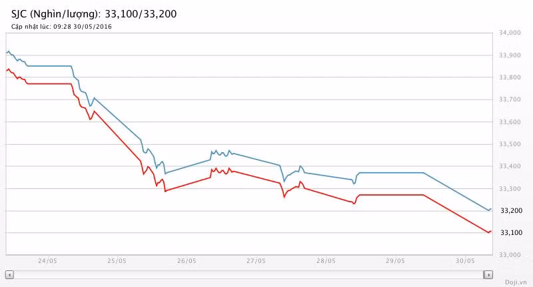Click the left scroll arrow below chart
This screenshot has width=533, height=287.
tap(9, 274)
